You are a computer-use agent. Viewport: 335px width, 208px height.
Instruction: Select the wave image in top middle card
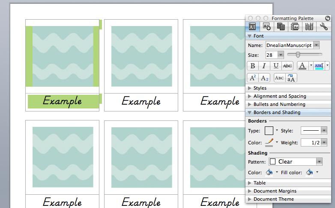pyautogui.click(x=142, y=56)
